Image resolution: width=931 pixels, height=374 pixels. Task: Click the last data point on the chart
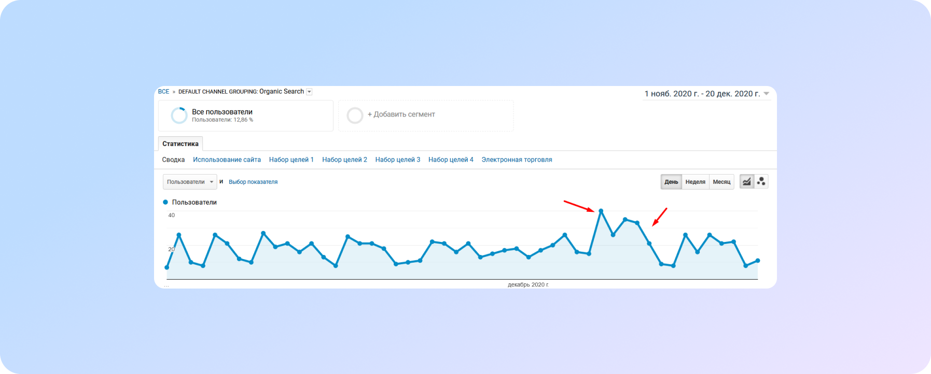(x=758, y=261)
